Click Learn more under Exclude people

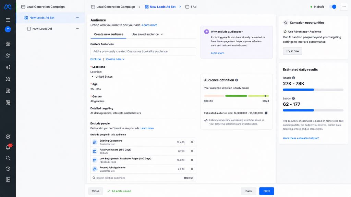click(147, 128)
